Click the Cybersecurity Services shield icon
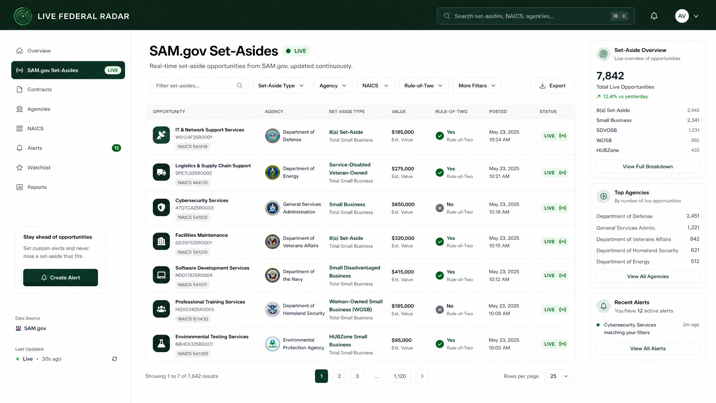 point(161,207)
